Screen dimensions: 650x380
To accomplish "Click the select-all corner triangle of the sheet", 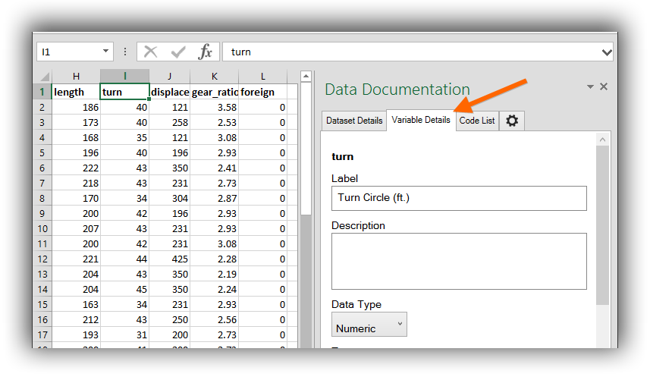I will [x=45, y=77].
